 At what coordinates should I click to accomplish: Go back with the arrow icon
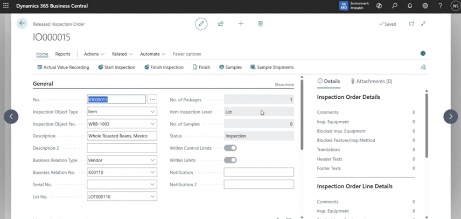[x=22, y=24]
